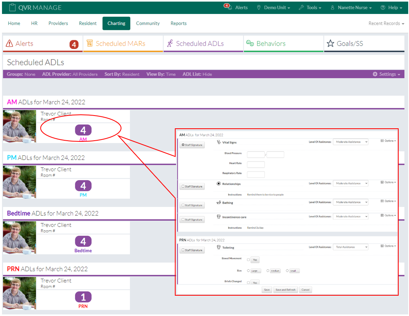Click the Vital Signs stethoscope icon
This screenshot has width=409, height=316.
218,142
